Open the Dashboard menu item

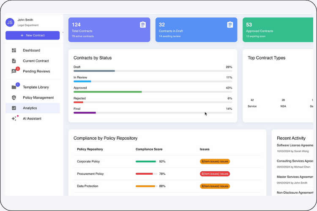click(x=31, y=51)
